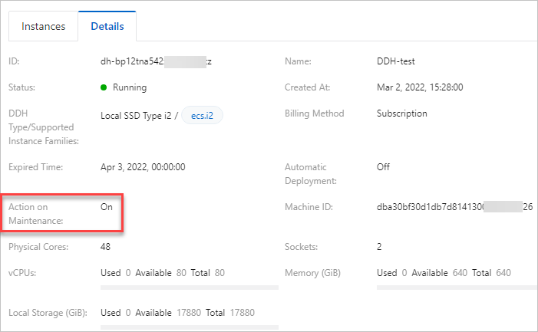Image resolution: width=538 pixels, height=332 pixels.
Task: Click the DDH Type/Supported Instance Families label
Action: tap(44, 127)
